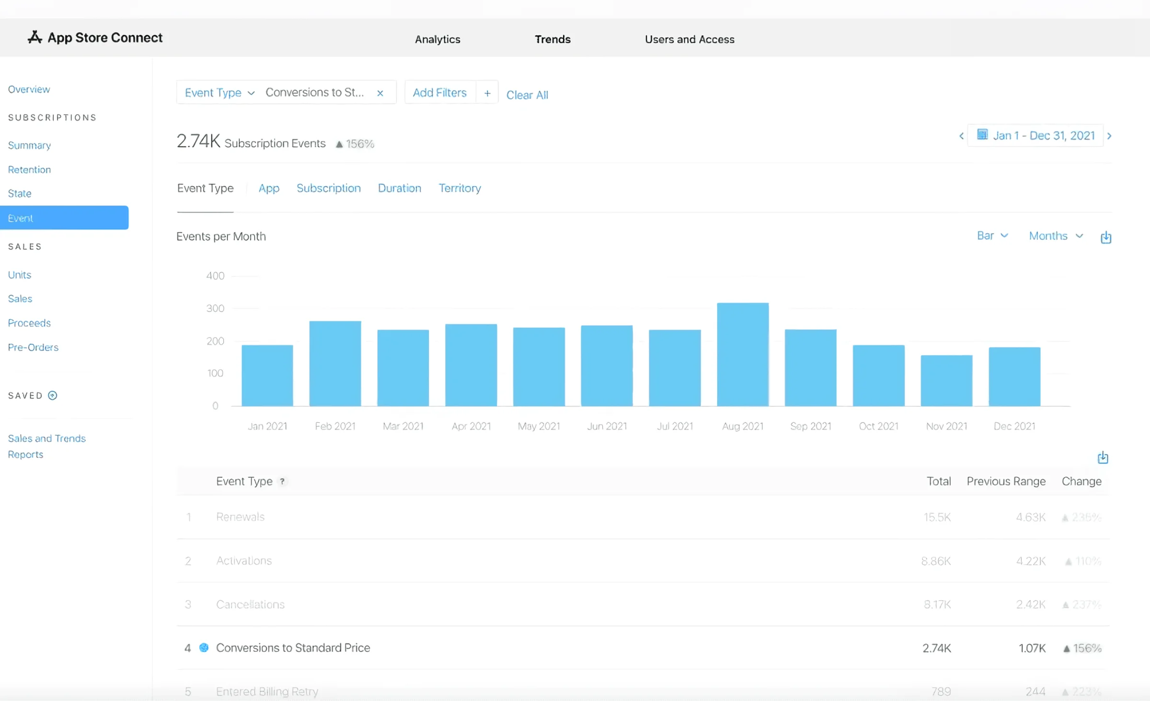Click the back arrow to shift date range
This screenshot has width=1150, height=701.
click(x=961, y=136)
